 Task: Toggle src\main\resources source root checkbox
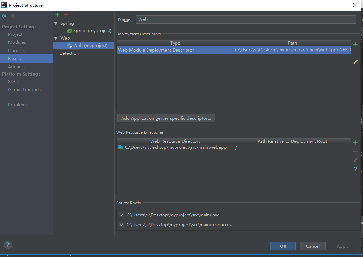point(122,224)
